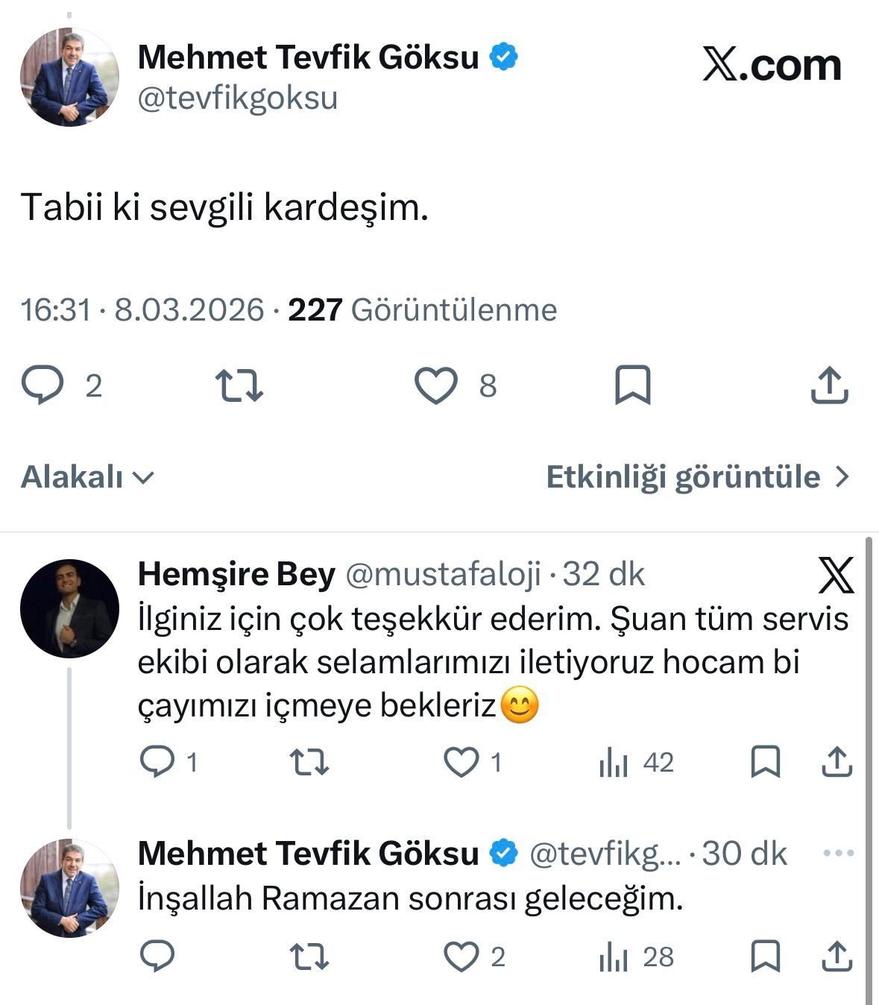Open Hemşire Bey's profile picture

[x=69, y=608]
